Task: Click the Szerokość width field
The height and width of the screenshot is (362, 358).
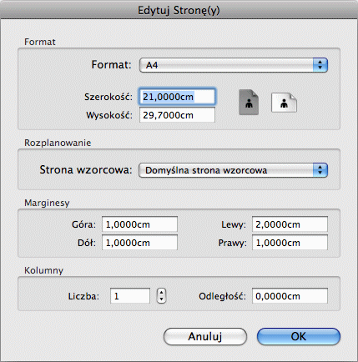Action: click(x=177, y=97)
